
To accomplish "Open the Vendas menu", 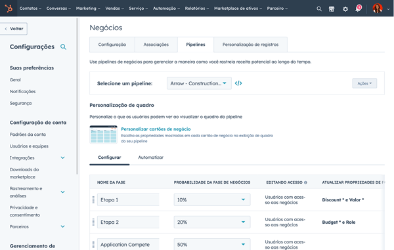I will (114, 9).
